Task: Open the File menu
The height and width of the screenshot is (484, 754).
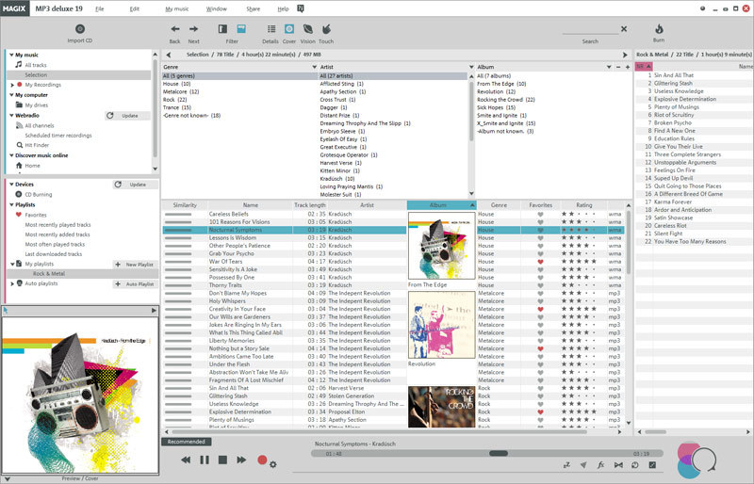Action: (x=100, y=8)
